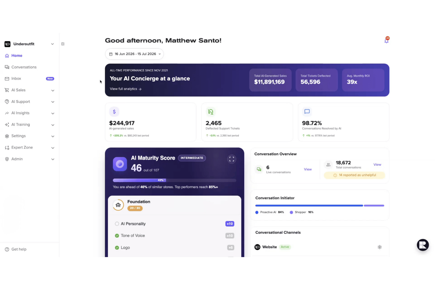Click the Proactive AI blue initiator bar
435x290 pixels.
[x=309, y=206]
